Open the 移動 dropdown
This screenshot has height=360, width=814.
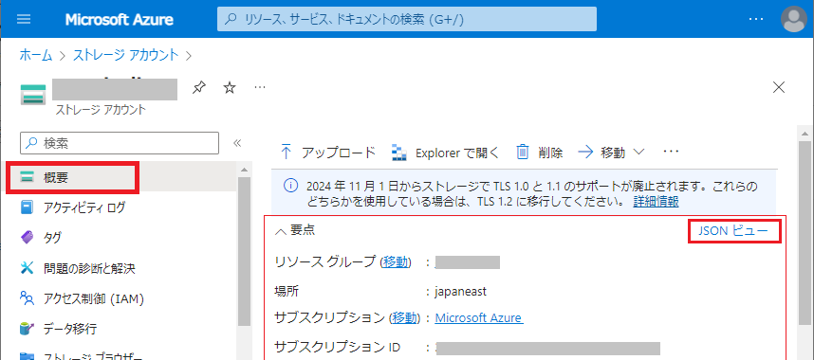click(611, 153)
